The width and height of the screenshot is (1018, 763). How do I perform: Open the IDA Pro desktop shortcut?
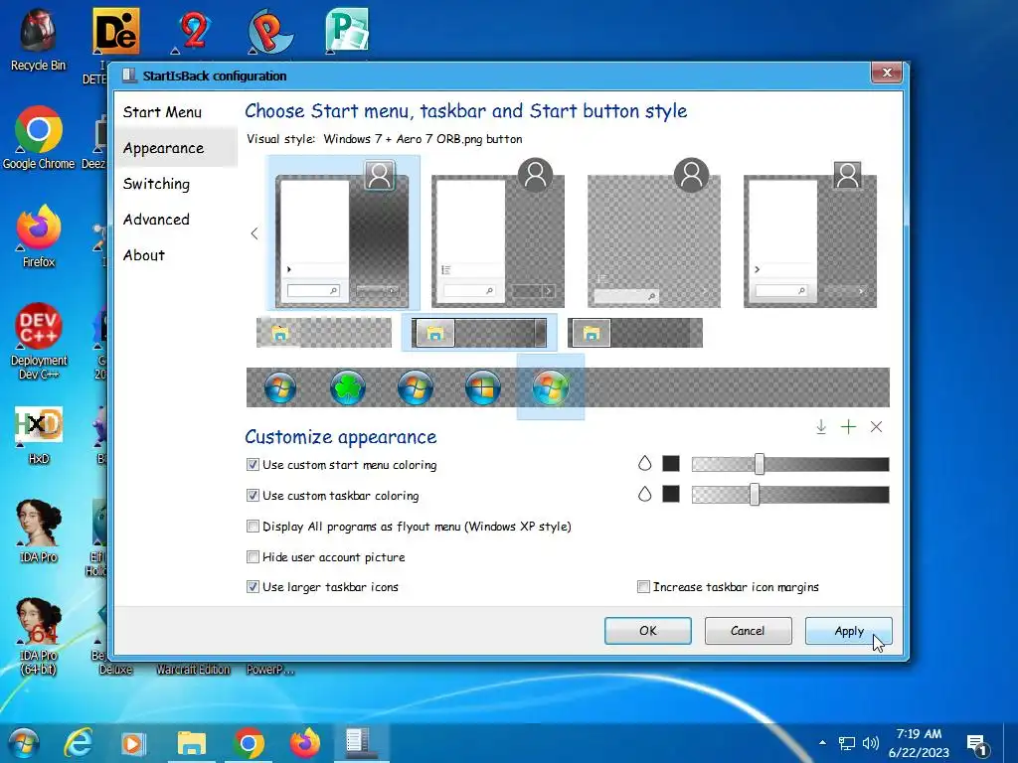(39, 531)
